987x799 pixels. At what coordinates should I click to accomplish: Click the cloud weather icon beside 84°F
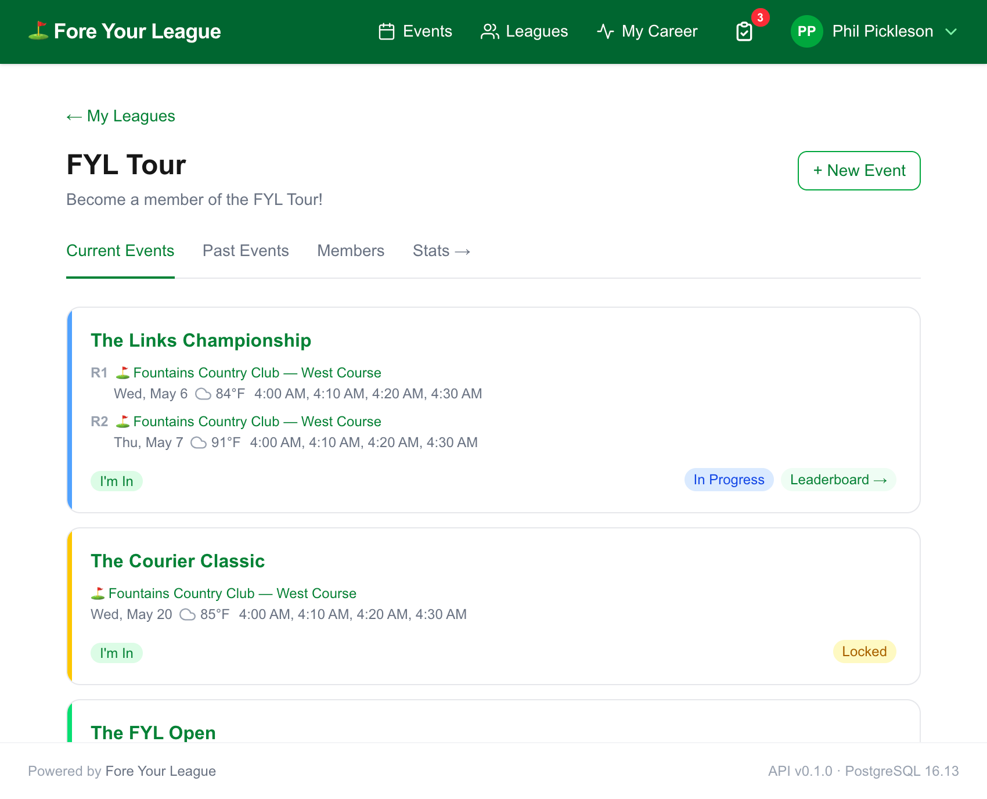tap(203, 394)
